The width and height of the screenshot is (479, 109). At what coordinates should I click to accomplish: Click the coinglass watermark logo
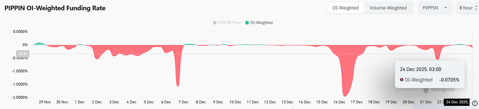pyautogui.click(x=439, y=90)
